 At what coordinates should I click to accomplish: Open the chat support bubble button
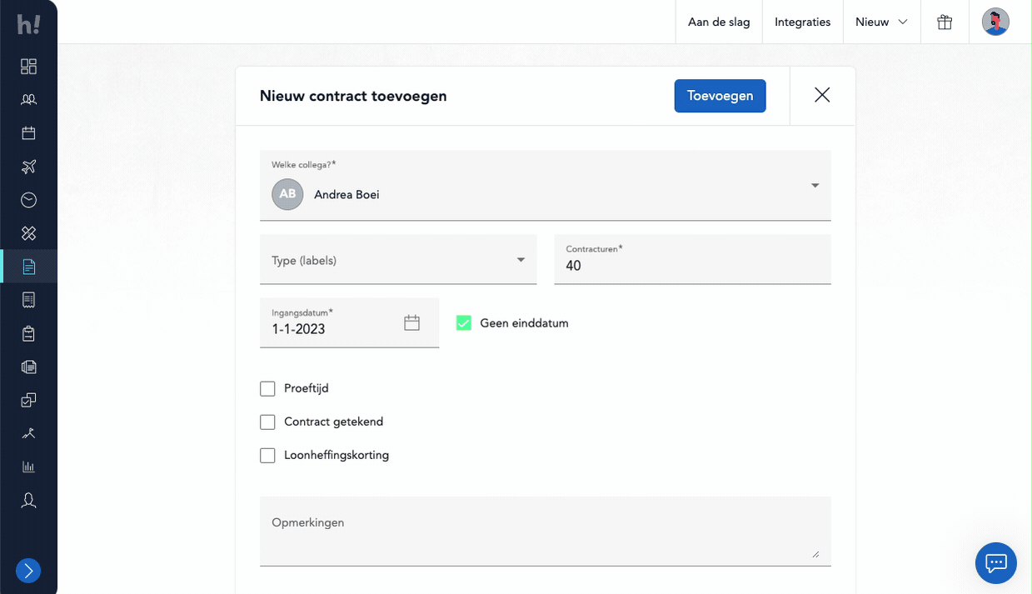tap(996, 562)
